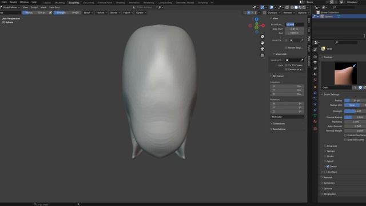This screenshot has width=366, height=206.
Task: Open Texture dropdown in header
Action: pyautogui.click(x=102, y=13)
